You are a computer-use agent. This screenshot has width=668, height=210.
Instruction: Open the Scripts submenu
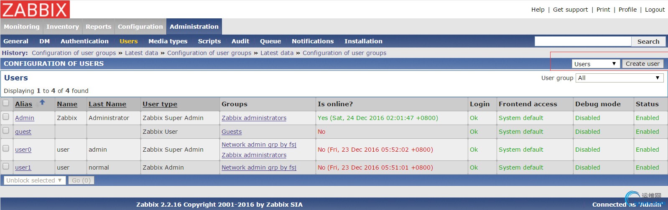point(209,41)
